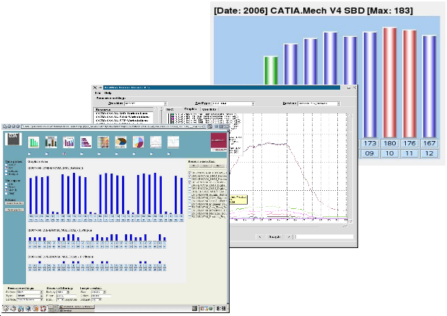The image size is (447, 316).
Task: Toggle the first checked resource in Resource selection list
Action: 189,173
